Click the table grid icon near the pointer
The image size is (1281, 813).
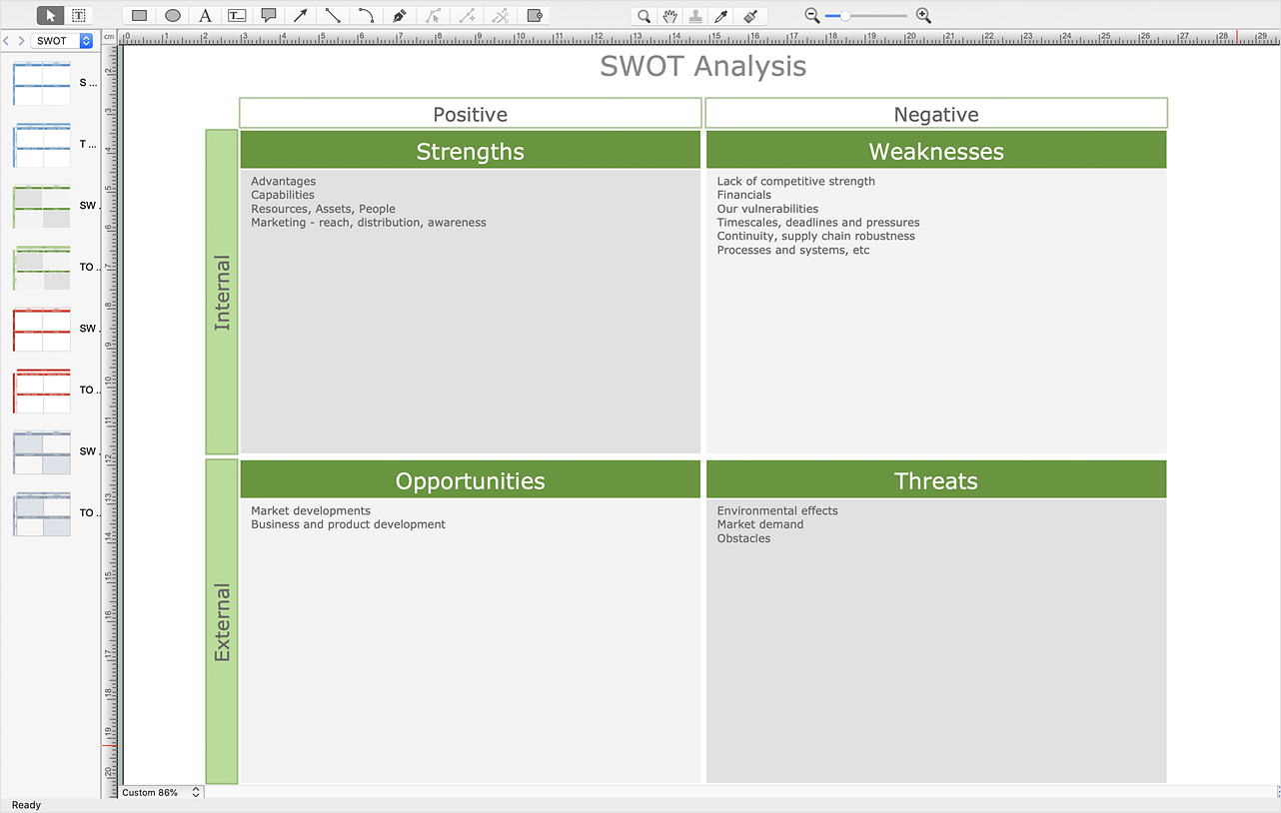click(x=77, y=15)
